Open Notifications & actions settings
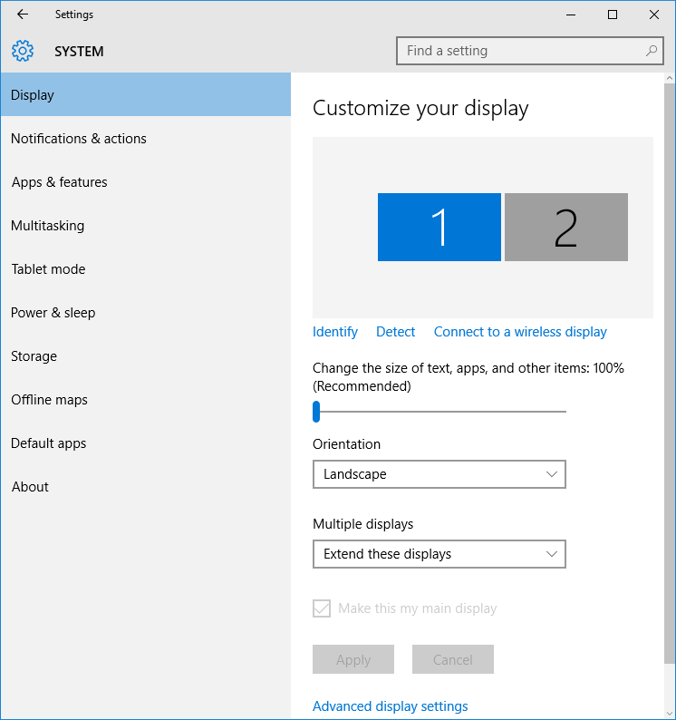676x720 pixels. point(78,139)
